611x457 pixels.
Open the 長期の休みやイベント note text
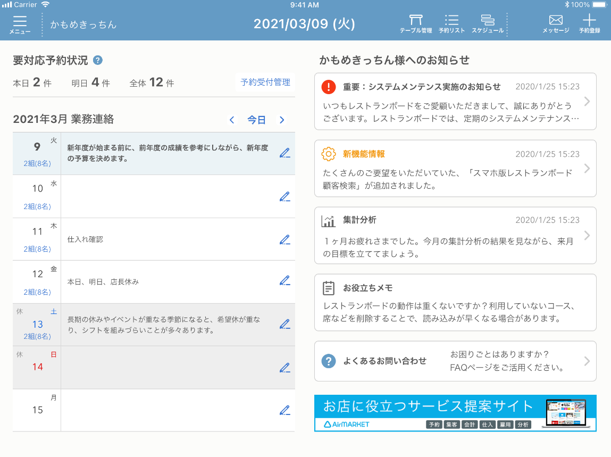click(x=164, y=325)
